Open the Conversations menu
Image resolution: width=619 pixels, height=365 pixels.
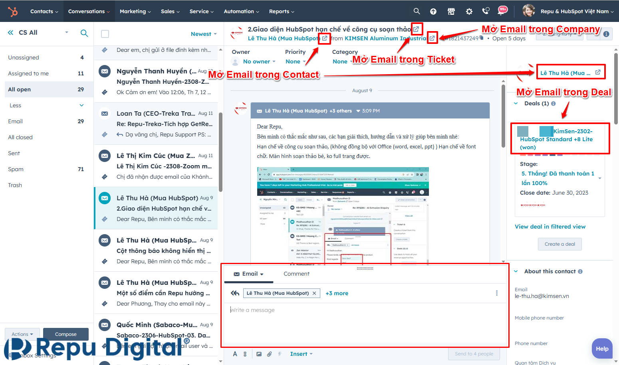click(x=89, y=11)
